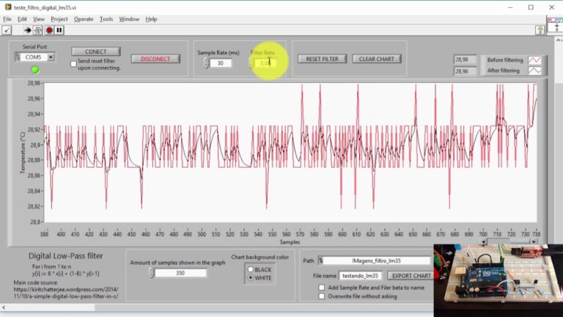Click the Sample Rate value field
The height and width of the screenshot is (317, 563).
tap(221, 63)
